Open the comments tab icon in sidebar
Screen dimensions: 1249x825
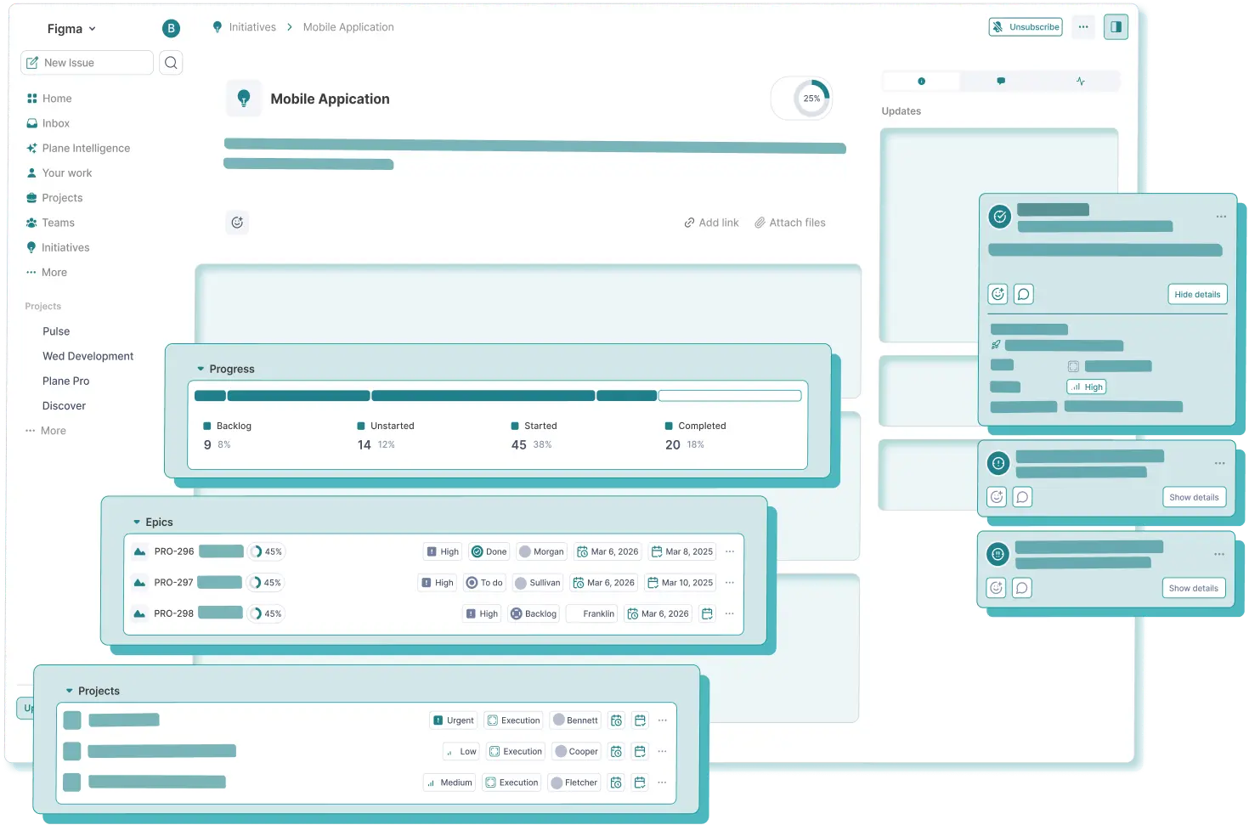click(x=1000, y=82)
